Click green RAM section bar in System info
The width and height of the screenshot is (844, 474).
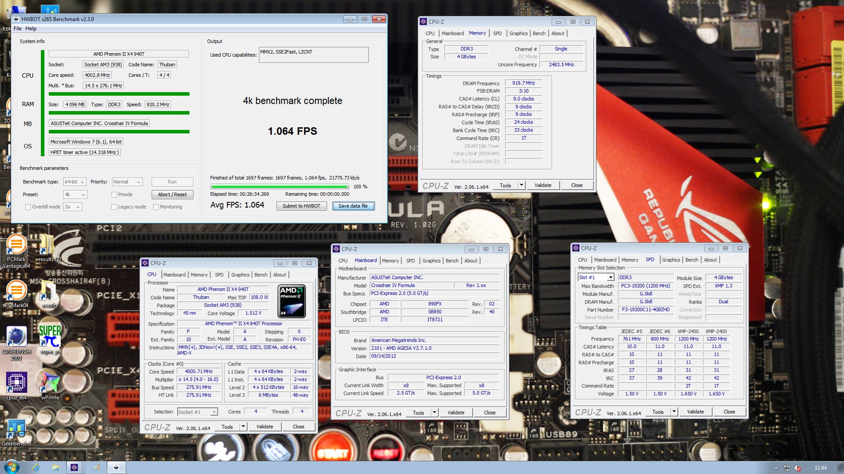119,113
